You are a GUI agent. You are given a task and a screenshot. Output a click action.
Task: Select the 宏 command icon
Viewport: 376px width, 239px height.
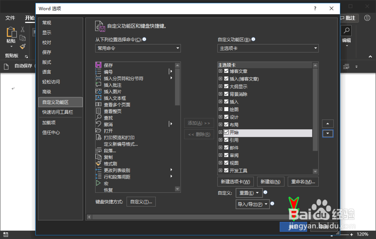click(x=99, y=182)
